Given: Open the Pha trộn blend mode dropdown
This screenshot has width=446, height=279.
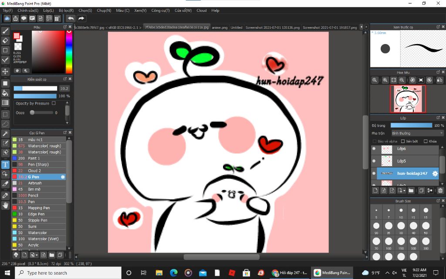Looking at the screenshot, I should tap(417, 133).
